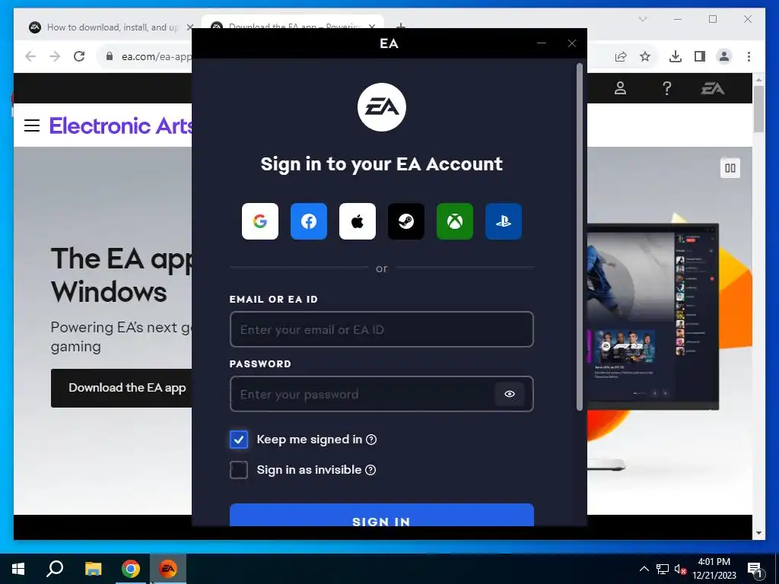
Task: View site lock info icon
Action: click(110, 56)
